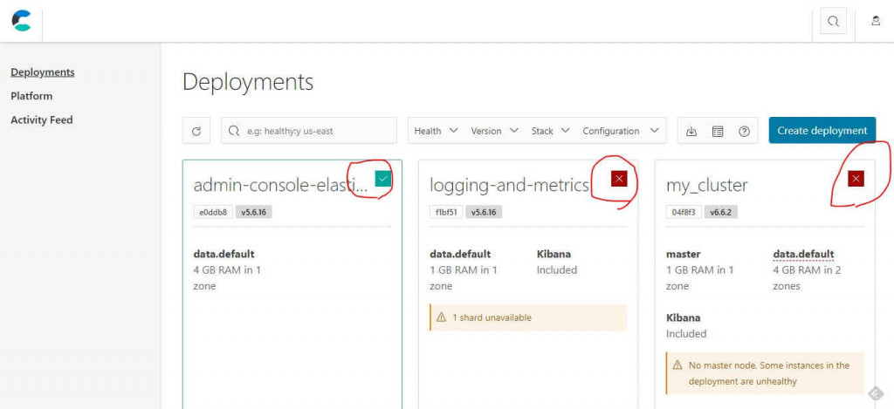
Task: Open the header search icon
Action: [x=833, y=21]
